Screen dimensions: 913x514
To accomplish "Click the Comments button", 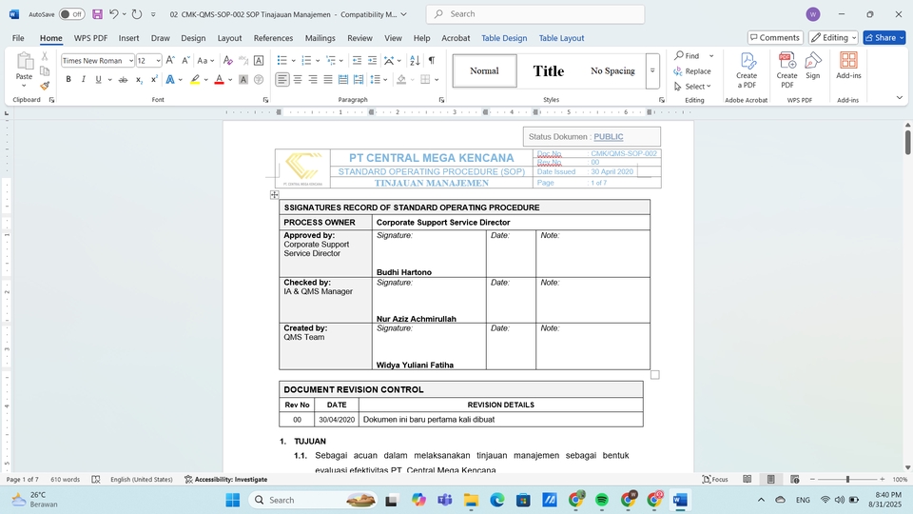I will point(774,38).
